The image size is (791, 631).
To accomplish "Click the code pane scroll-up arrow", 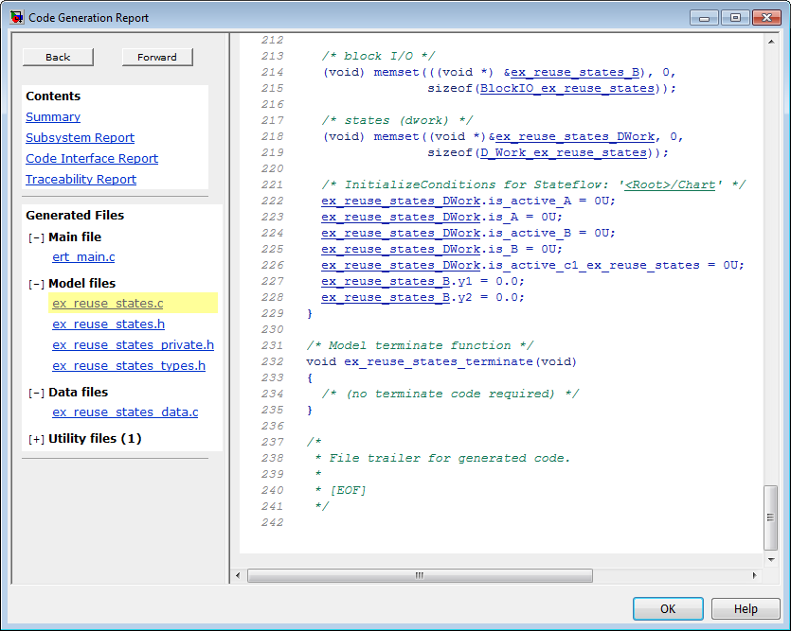I will tap(771, 42).
